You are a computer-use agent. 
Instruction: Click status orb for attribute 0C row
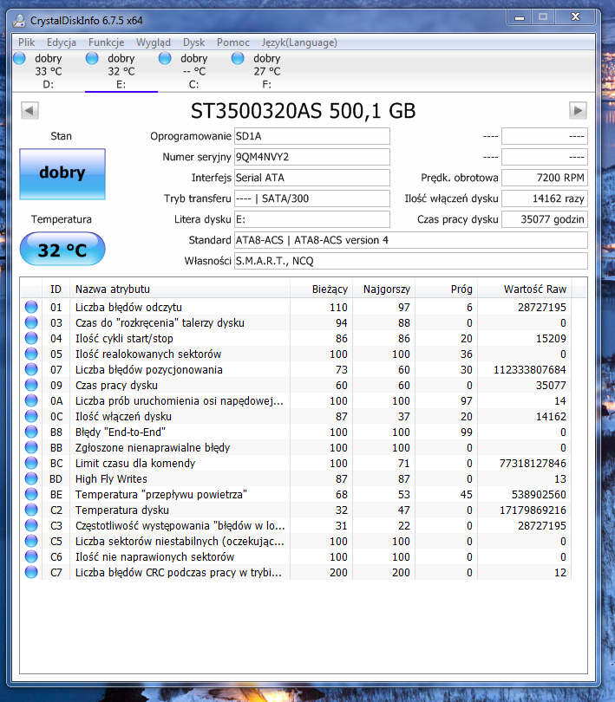[x=31, y=416]
